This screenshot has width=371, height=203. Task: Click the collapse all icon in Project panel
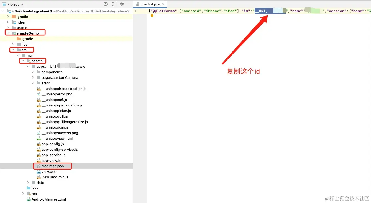[113, 4]
